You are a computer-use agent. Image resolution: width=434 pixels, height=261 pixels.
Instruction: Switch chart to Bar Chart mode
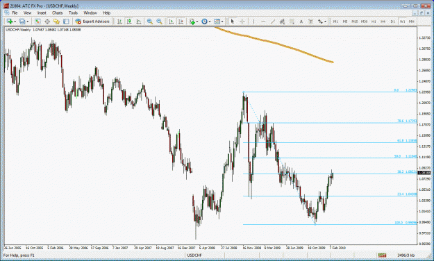[x=119, y=22]
